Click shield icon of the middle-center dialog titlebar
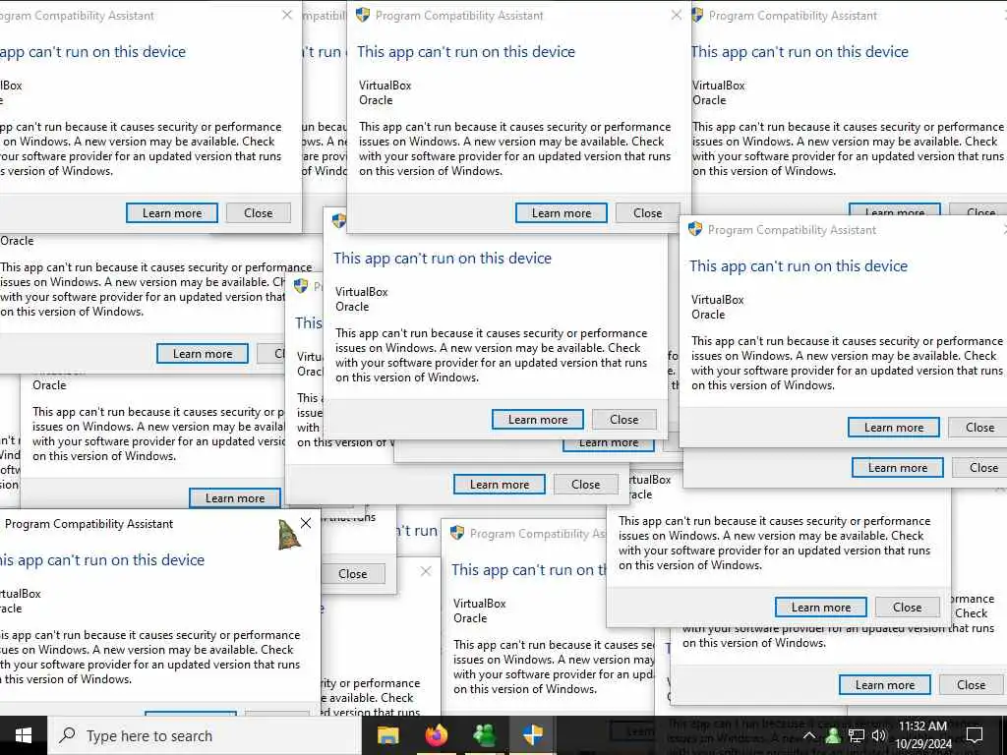 [x=338, y=221]
